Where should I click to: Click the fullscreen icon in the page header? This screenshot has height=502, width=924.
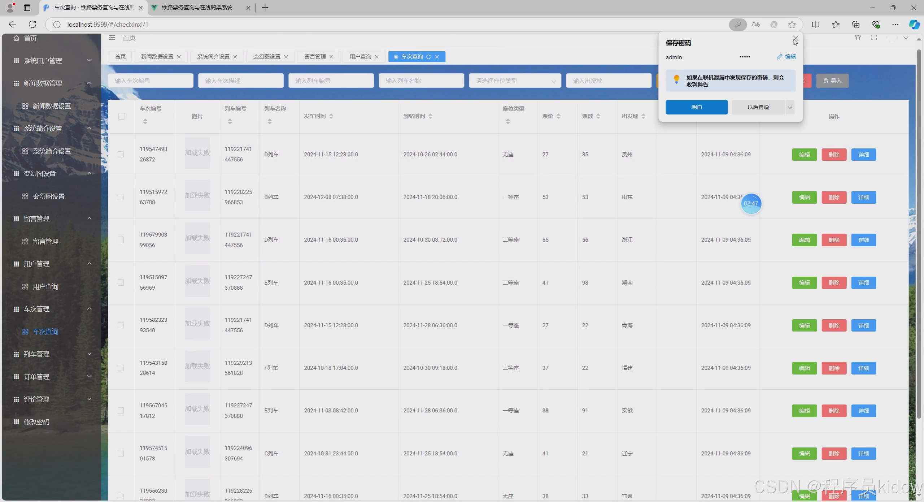(x=874, y=38)
